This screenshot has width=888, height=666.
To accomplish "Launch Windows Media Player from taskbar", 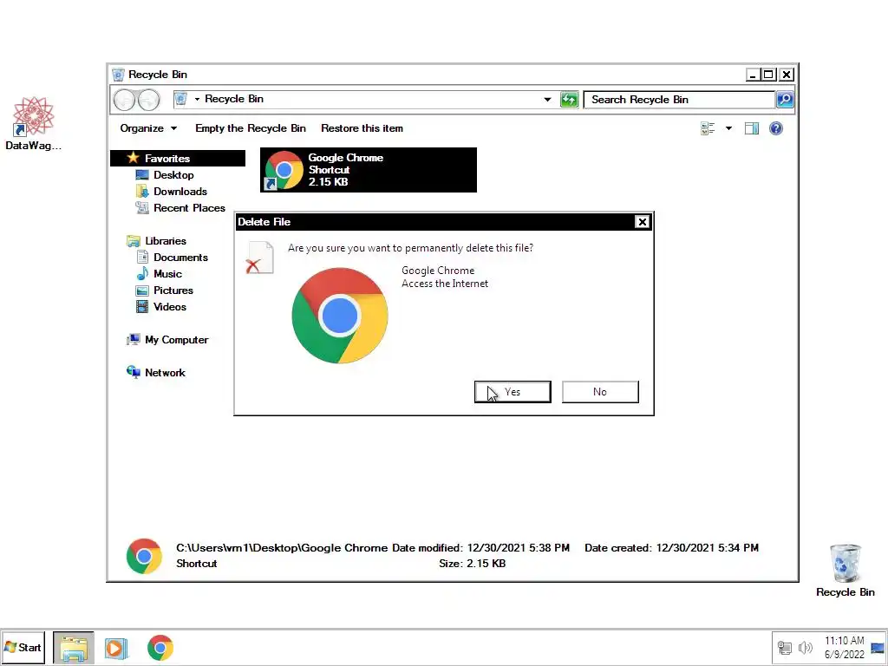I will 116,648.
